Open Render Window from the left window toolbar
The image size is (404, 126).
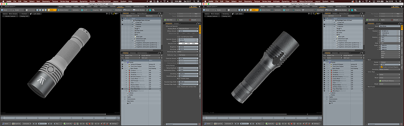pos(139,10)
